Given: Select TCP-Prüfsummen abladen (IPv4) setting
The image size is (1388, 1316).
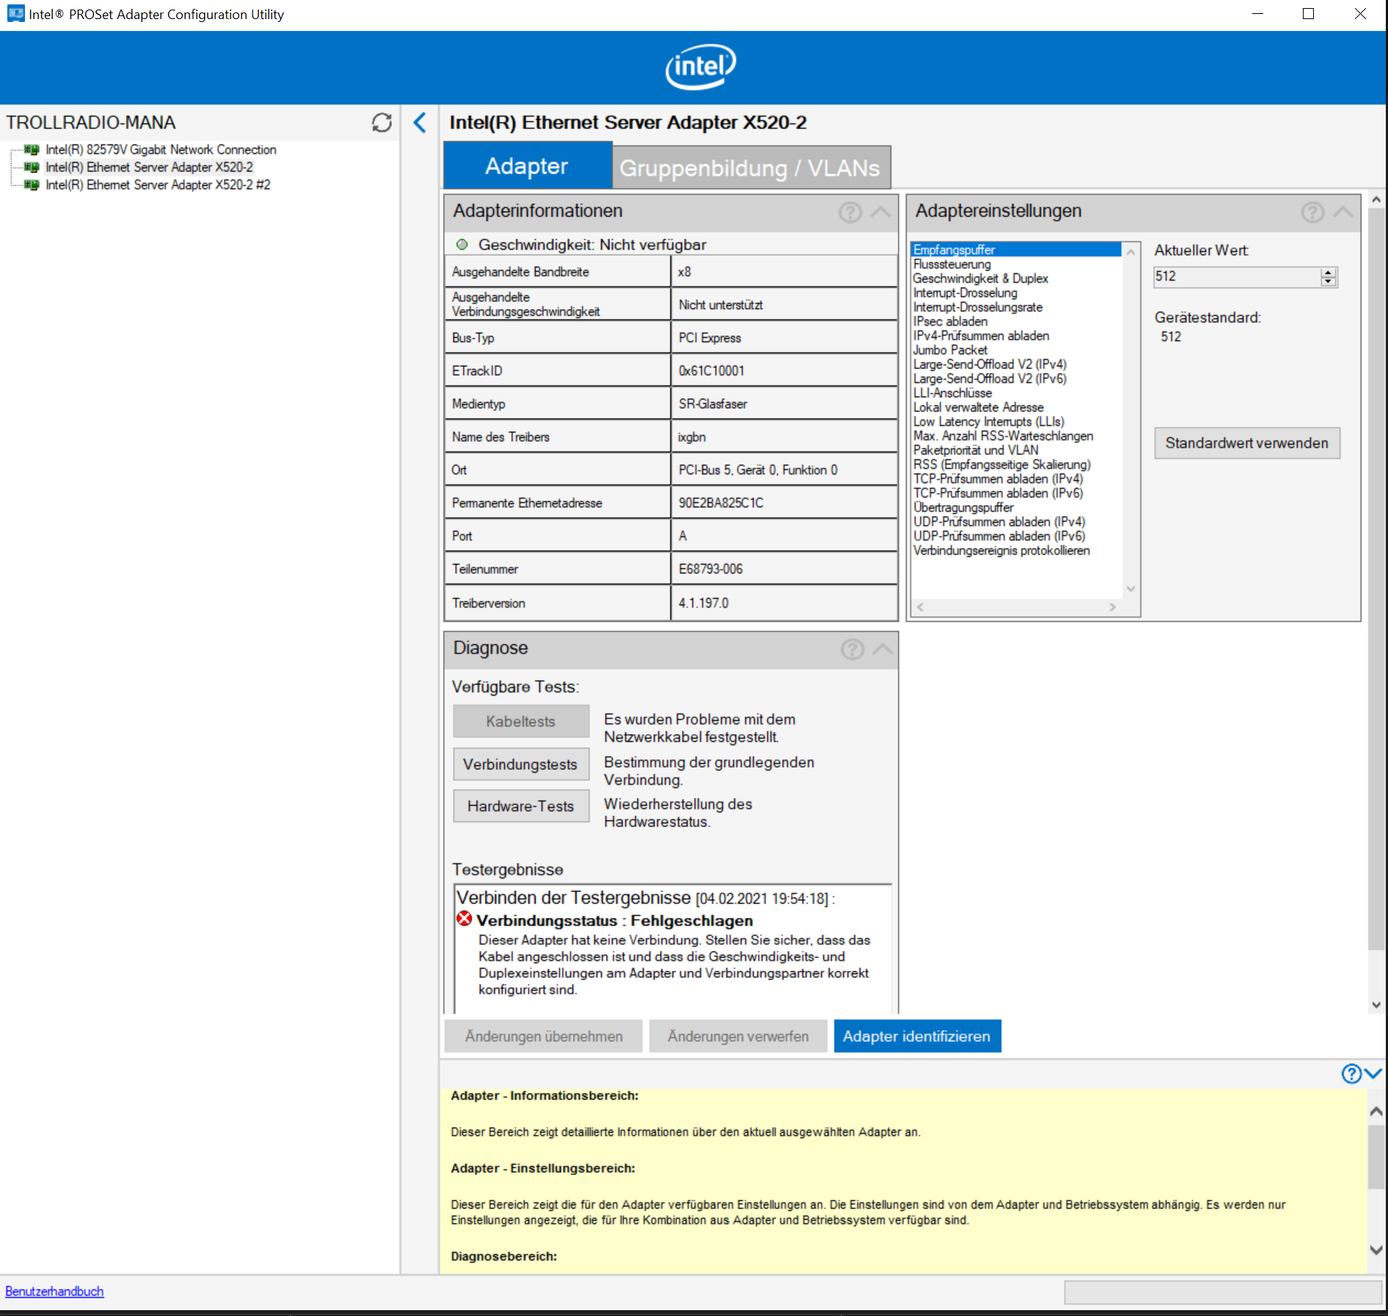Looking at the screenshot, I should coord(998,479).
